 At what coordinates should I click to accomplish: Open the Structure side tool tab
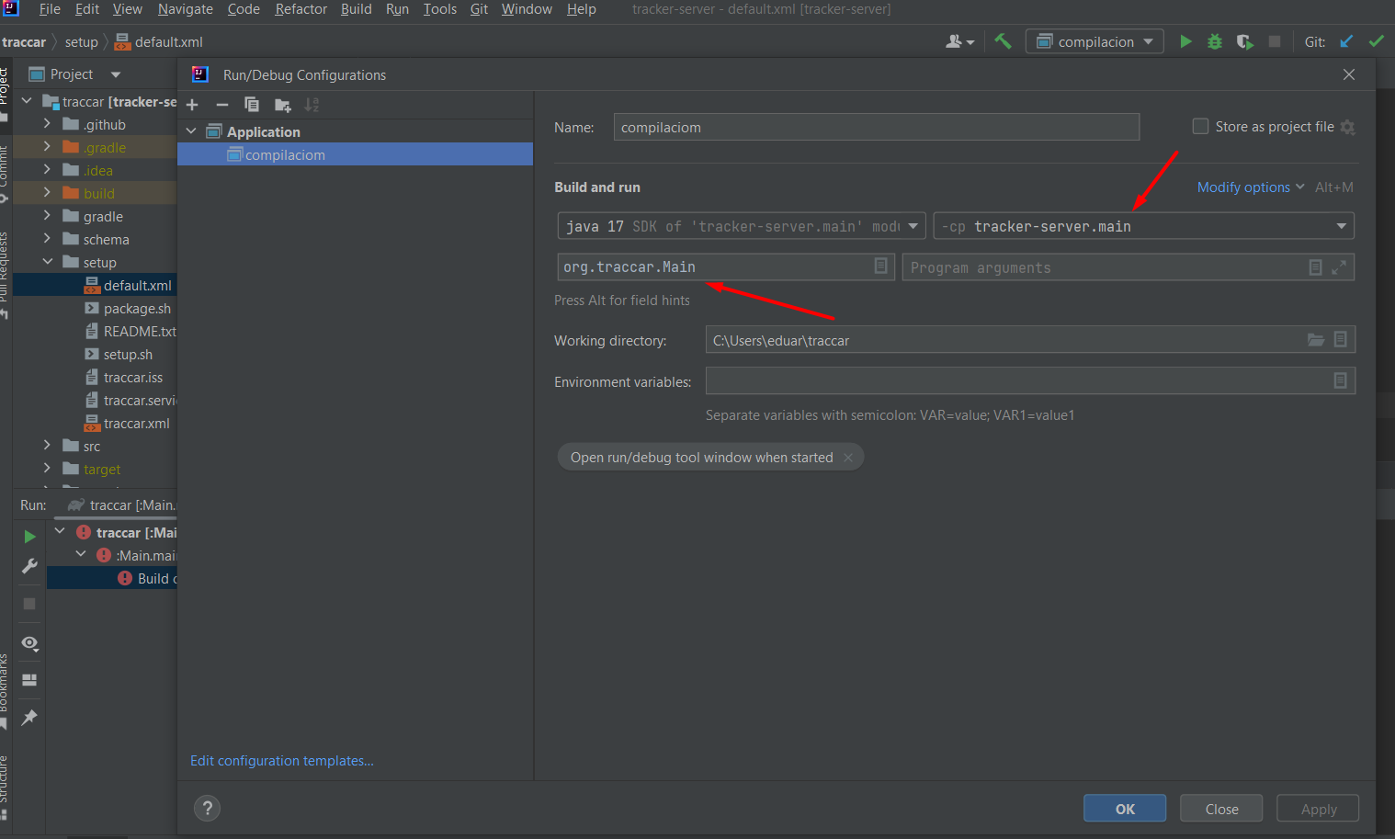pyautogui.click(x=5, y=787)
